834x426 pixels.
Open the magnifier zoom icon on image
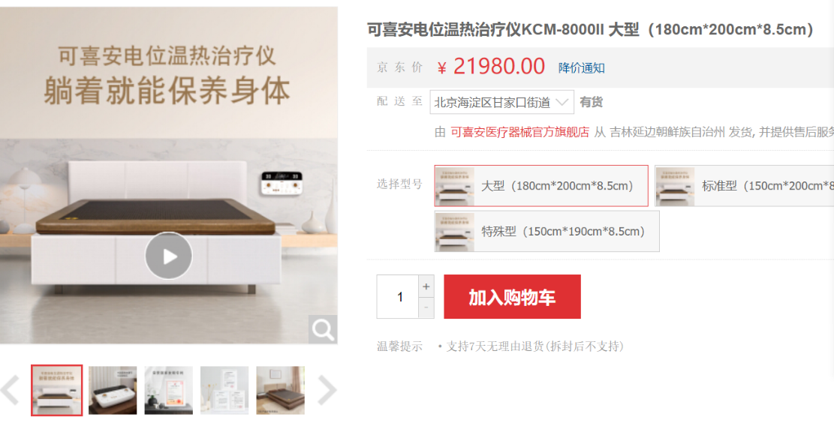coord(323,329)
